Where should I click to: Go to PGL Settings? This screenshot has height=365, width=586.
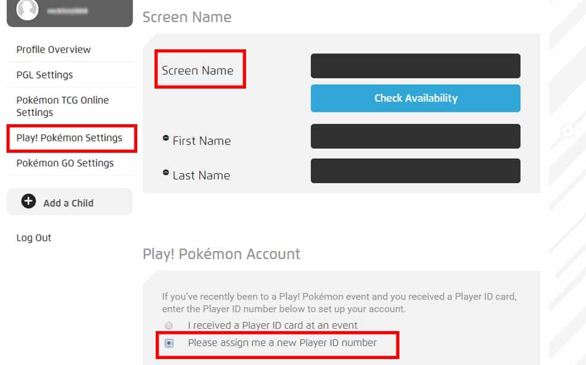(x=45, y=75)
